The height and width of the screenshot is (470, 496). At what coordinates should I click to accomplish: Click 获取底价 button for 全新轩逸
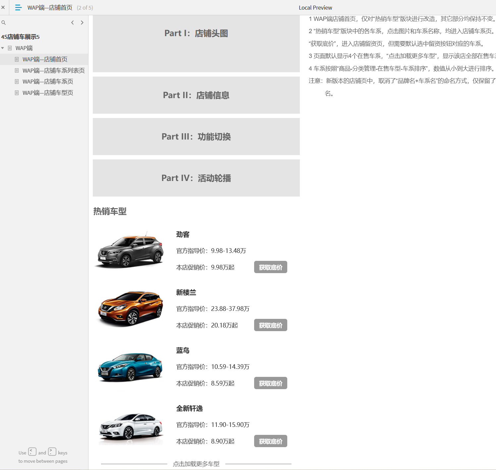[271, 441]
